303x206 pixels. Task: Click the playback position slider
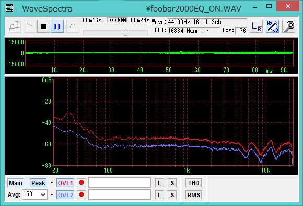(x=115, y=32)
